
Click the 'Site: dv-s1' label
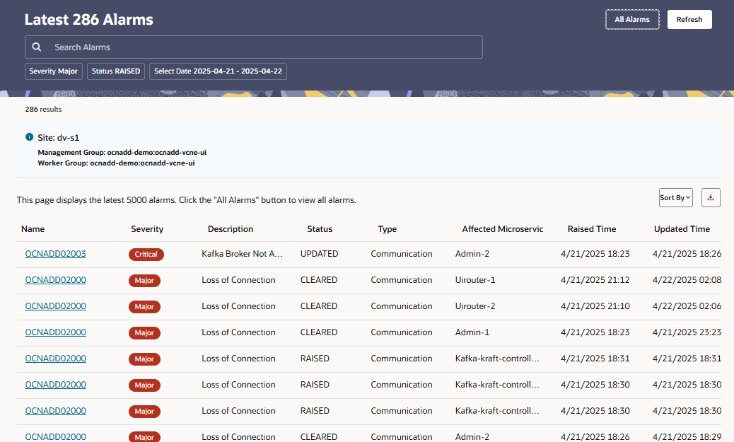click(59, 138)
